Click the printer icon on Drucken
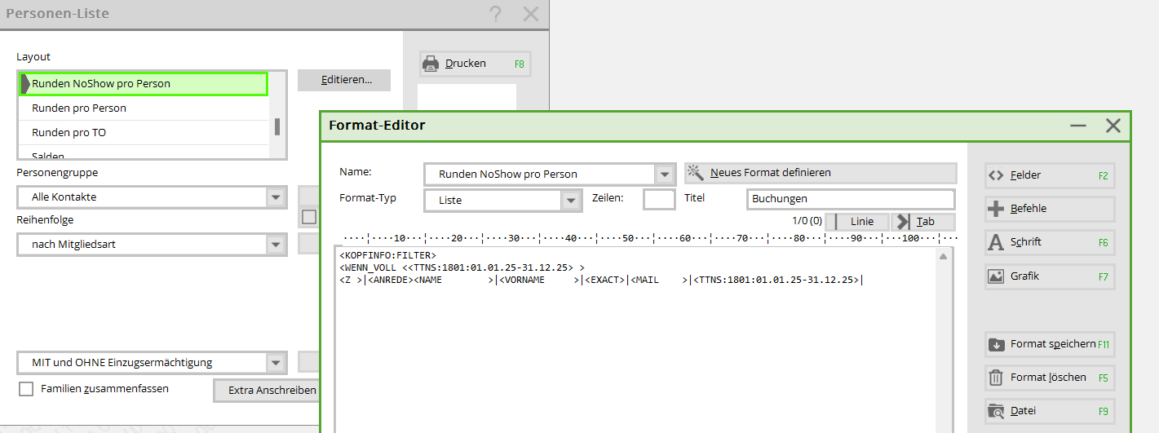The height and width of the screenshot is (433, 1159). tap(430, 64)
